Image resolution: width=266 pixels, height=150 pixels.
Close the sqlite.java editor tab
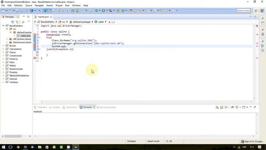pos(51,17)
